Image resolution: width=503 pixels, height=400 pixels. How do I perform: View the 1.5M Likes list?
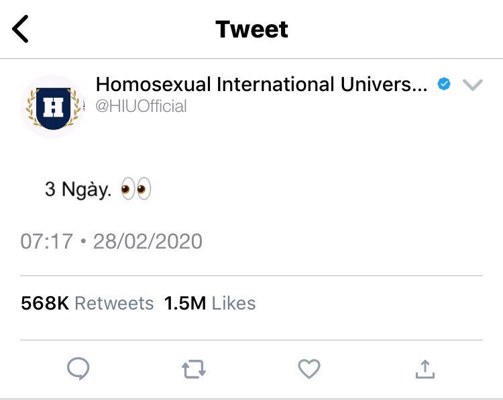tap(210, 303)
